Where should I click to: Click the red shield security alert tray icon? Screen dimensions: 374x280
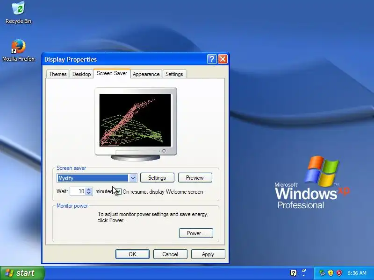pos(339,273)
